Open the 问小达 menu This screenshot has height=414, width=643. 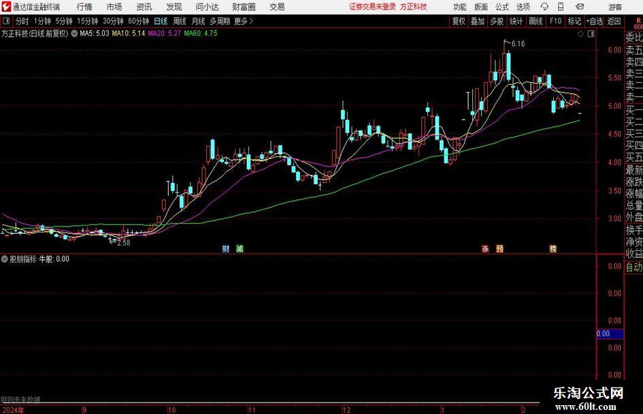tap(207, 7)
